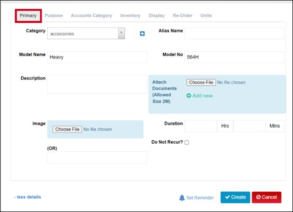This screenshot has width=293, height=212.
Task: Switch to the Units tab
Action: point(206,16)
